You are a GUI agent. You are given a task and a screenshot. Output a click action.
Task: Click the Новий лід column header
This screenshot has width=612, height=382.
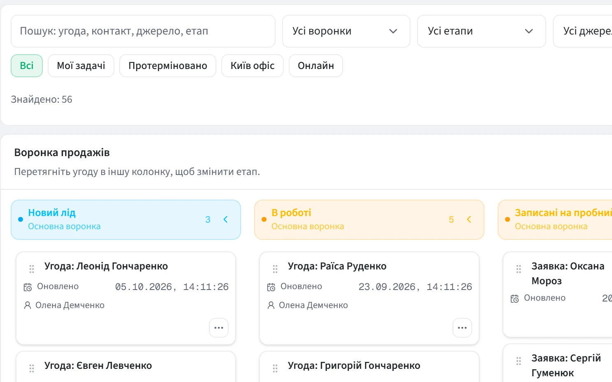126,220
